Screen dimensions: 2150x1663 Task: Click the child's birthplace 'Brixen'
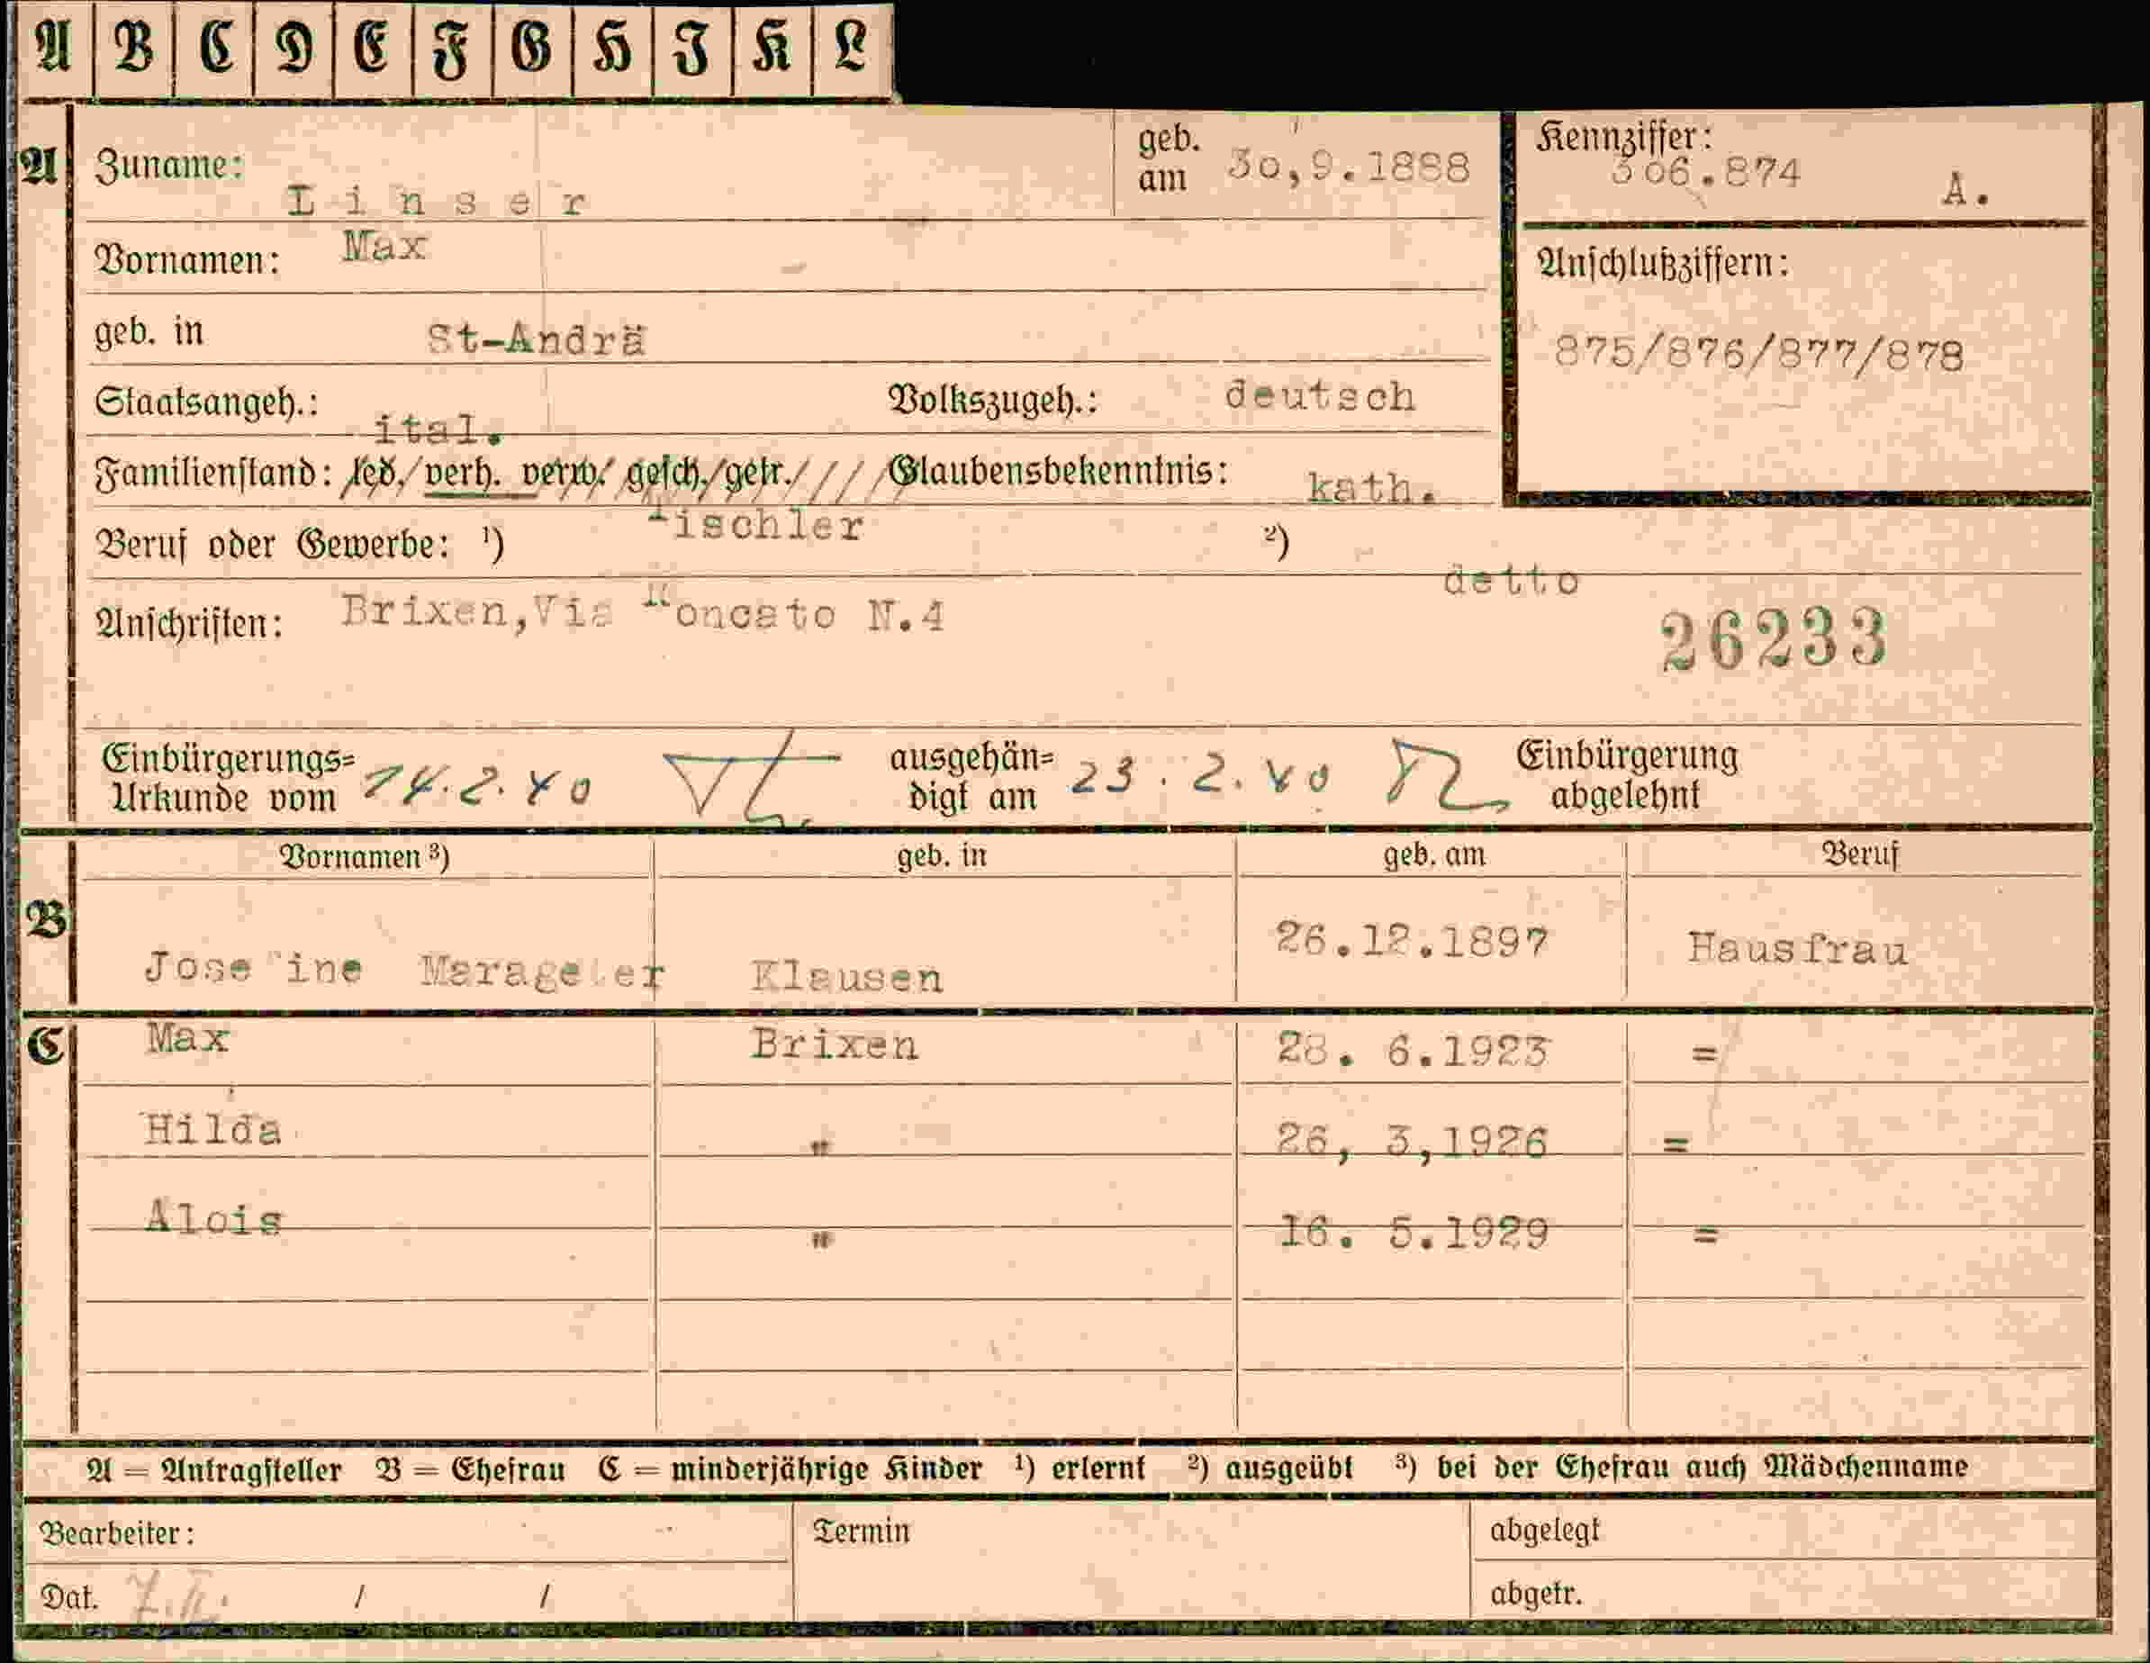point(835,1044)
